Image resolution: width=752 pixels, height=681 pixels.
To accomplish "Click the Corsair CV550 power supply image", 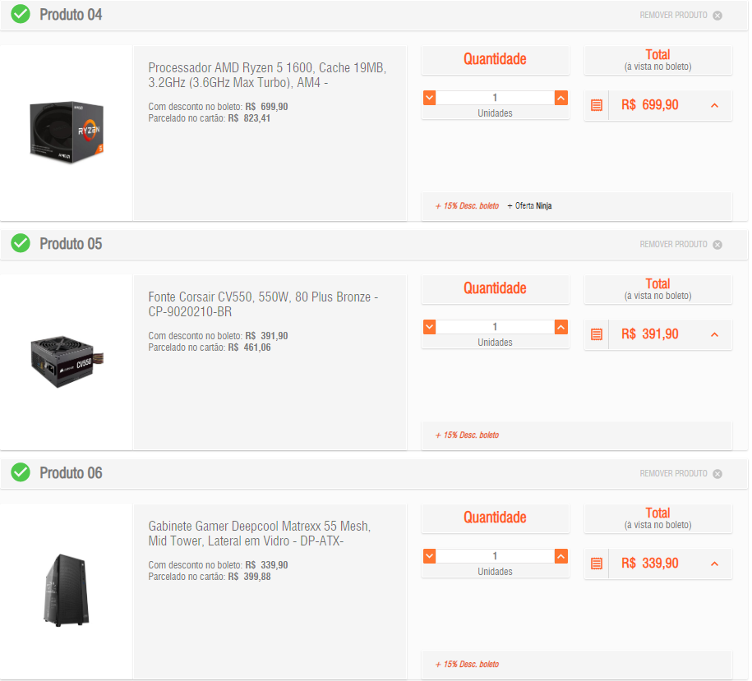I will coord(67,361).
